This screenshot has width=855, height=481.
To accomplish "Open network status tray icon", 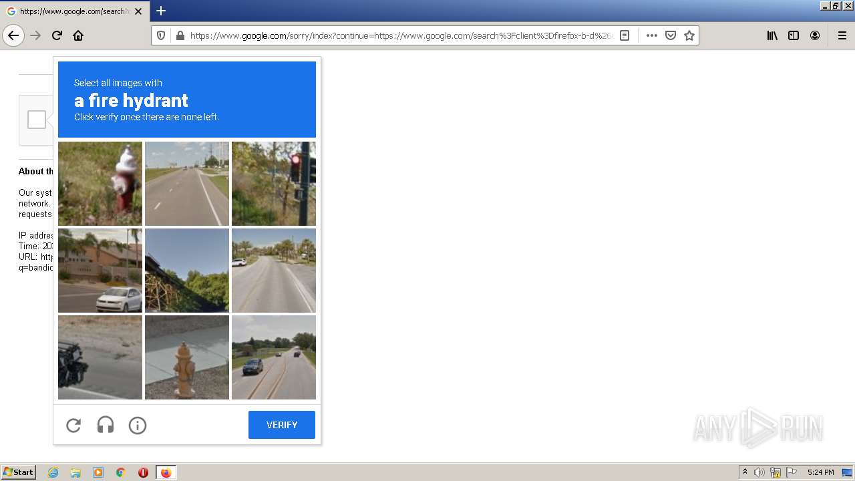I will point(776,472).
